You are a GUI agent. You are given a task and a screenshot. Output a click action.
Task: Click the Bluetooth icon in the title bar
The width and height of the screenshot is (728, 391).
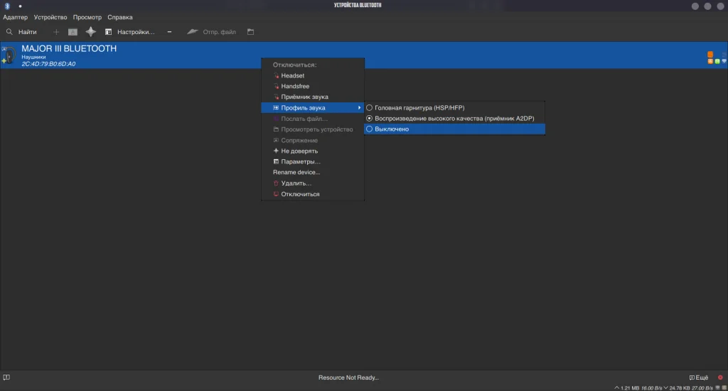click(7, 6)
